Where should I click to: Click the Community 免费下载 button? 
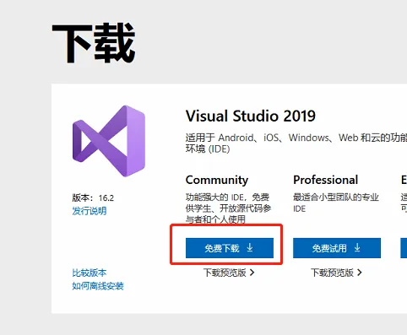click(230, 248)
